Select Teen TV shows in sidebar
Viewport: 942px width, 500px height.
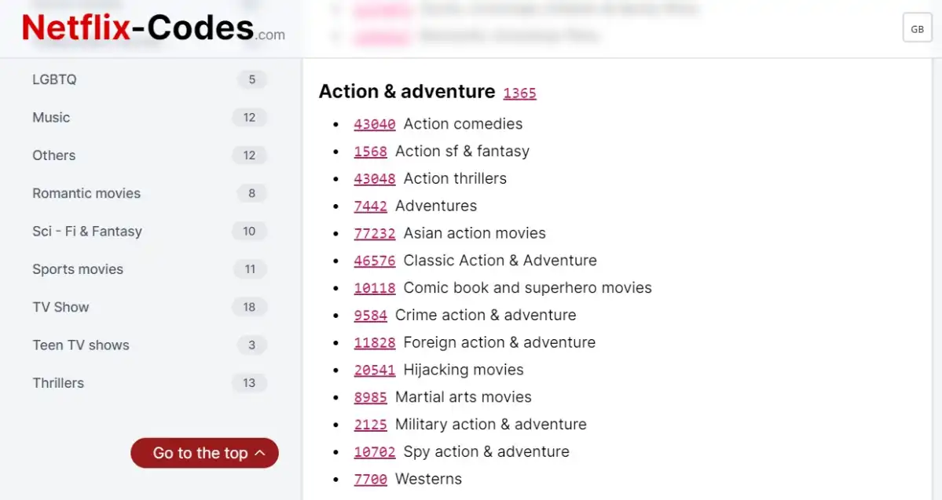coord(81,345)
